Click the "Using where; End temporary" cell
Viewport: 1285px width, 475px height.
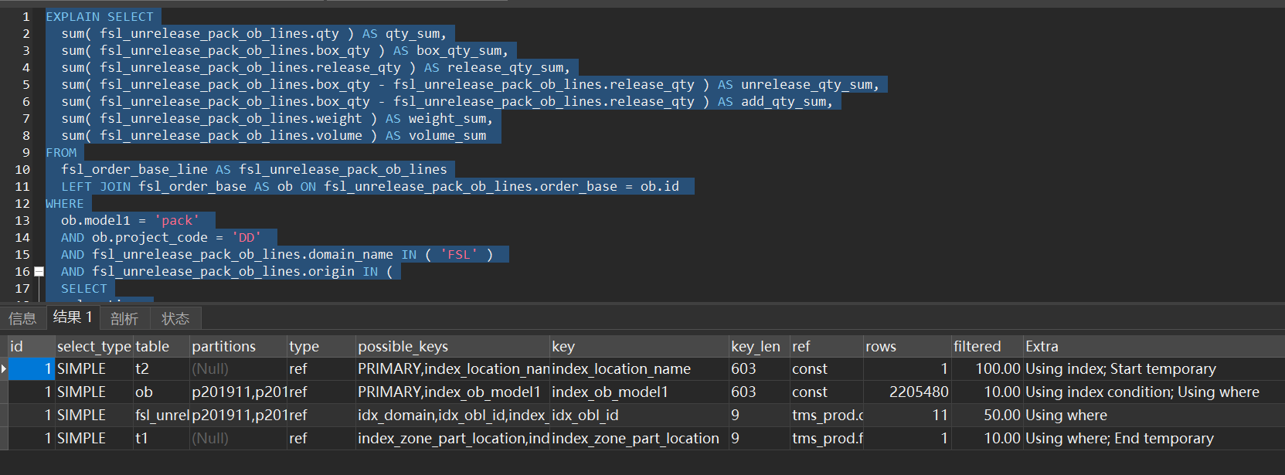[1154, 439]
